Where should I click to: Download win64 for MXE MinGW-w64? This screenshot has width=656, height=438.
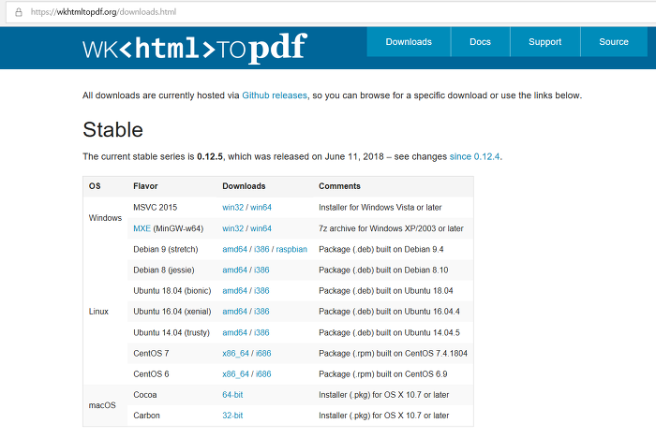tap(261, 228)
